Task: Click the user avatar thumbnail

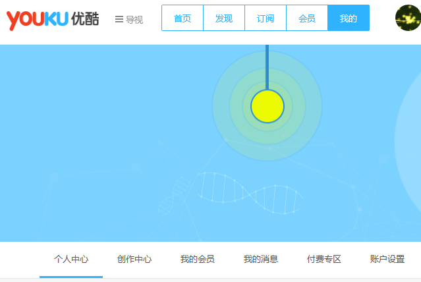Action: point(408,18)
